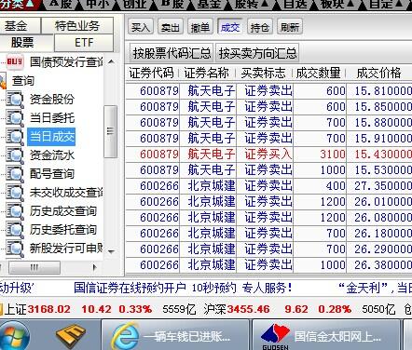412x350 pixels.
Task: Click 按买卖方向汇总 button
Action: tap(257, 53)
